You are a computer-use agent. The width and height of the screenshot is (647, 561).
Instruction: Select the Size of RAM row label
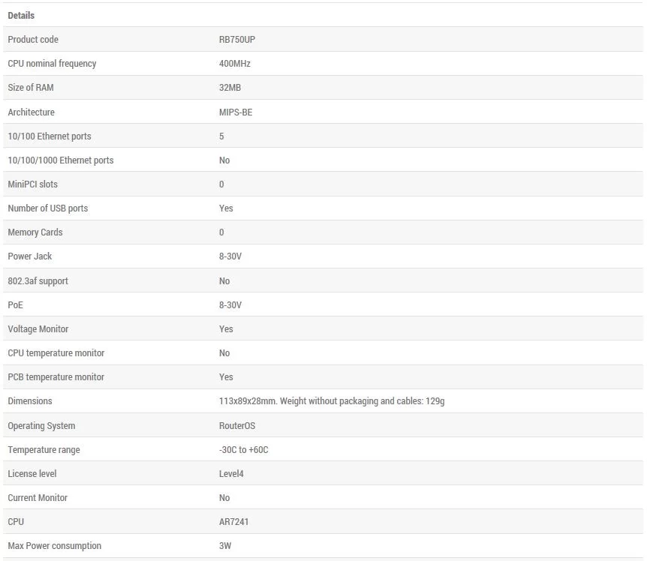pyautogui.click(x=31, y=88)
